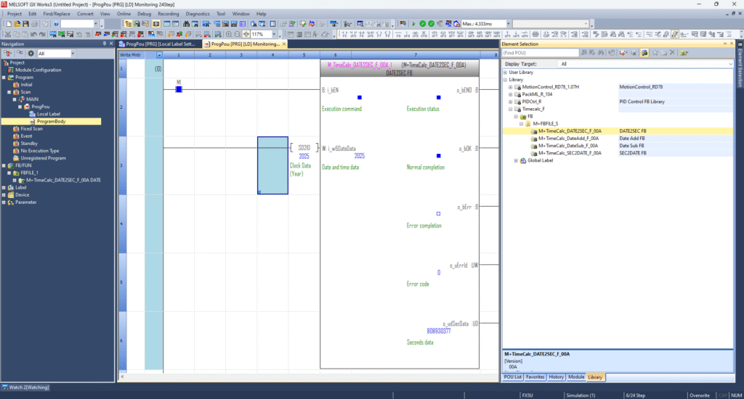744x399 pixels.
Task: Open the Diagnostics menu
Action: 198,14
